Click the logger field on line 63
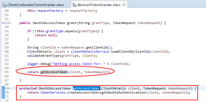 (33, 64)
